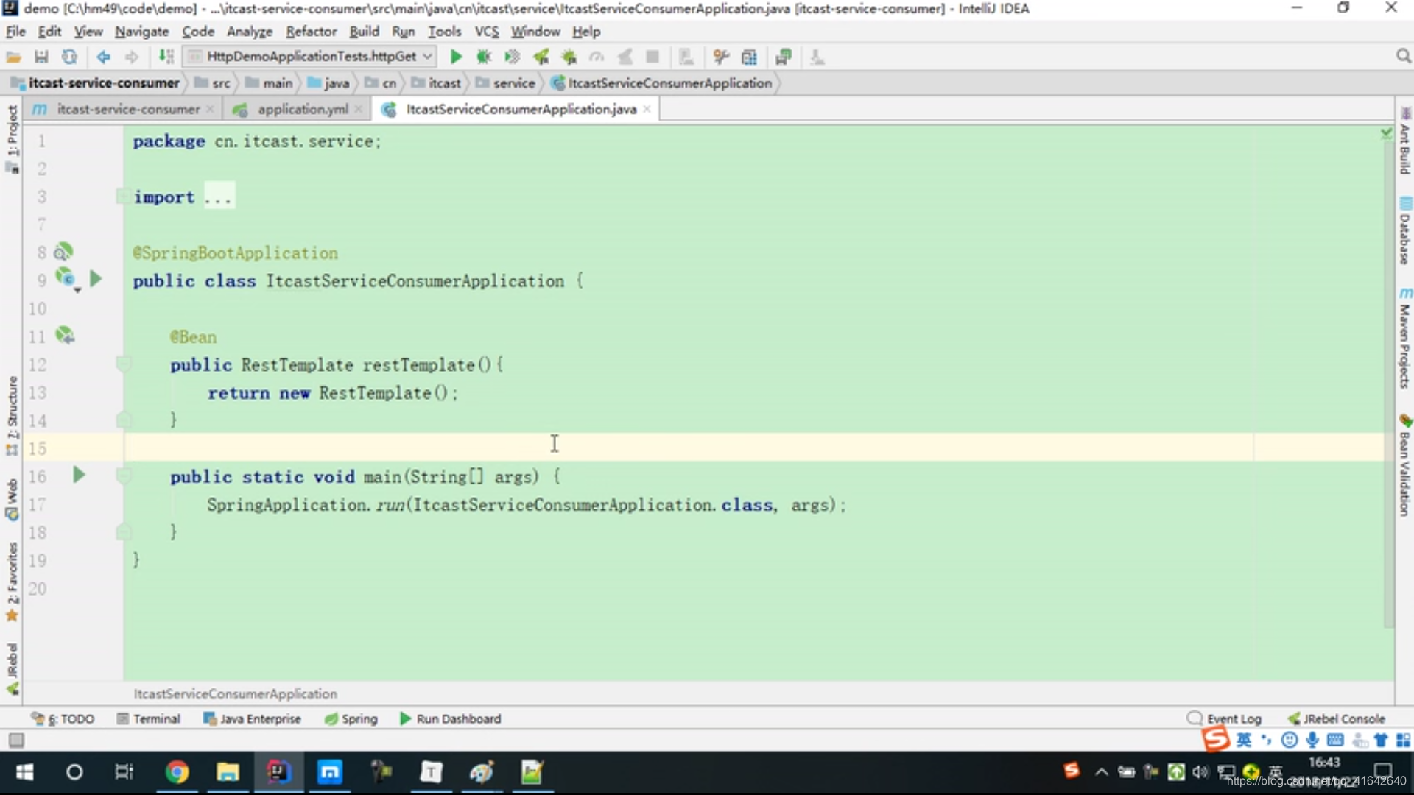Open the VCS menu

(x=487, y=32)
